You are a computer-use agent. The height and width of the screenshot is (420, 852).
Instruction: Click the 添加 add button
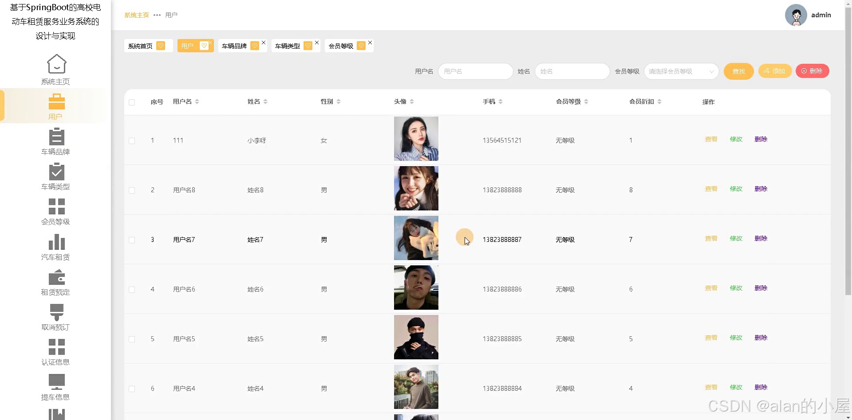[x=775, y=71]
